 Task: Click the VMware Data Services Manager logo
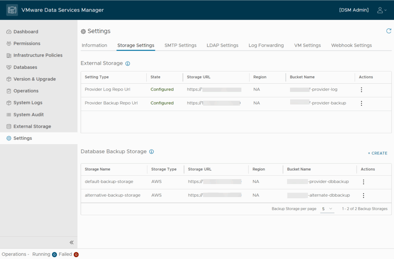(12, 10)
